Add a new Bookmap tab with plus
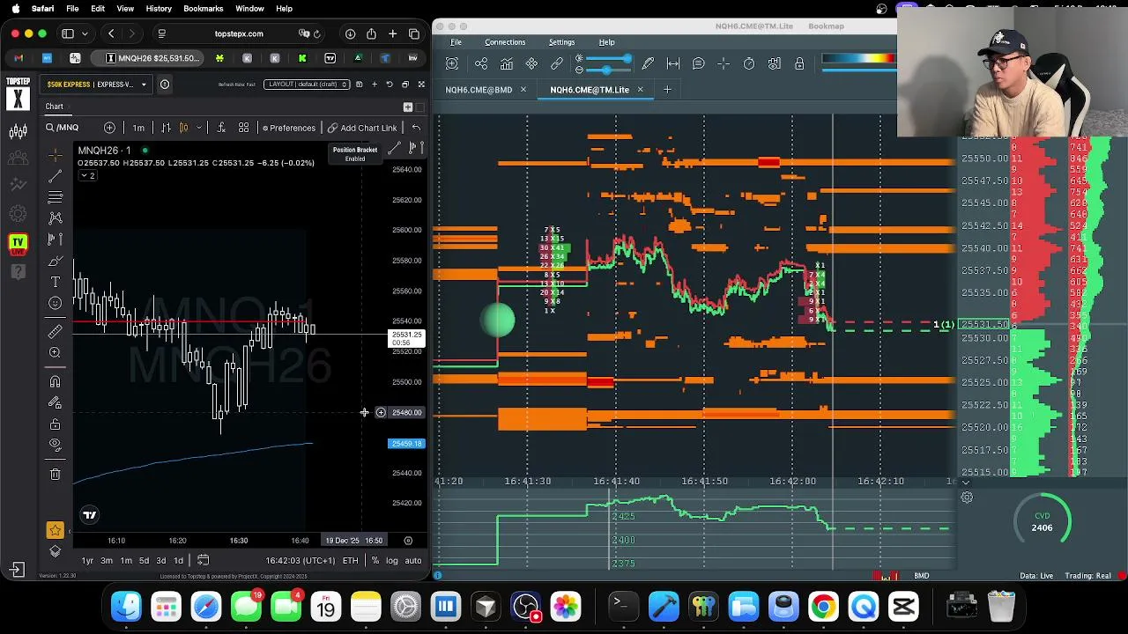 [x=667, y=90]
